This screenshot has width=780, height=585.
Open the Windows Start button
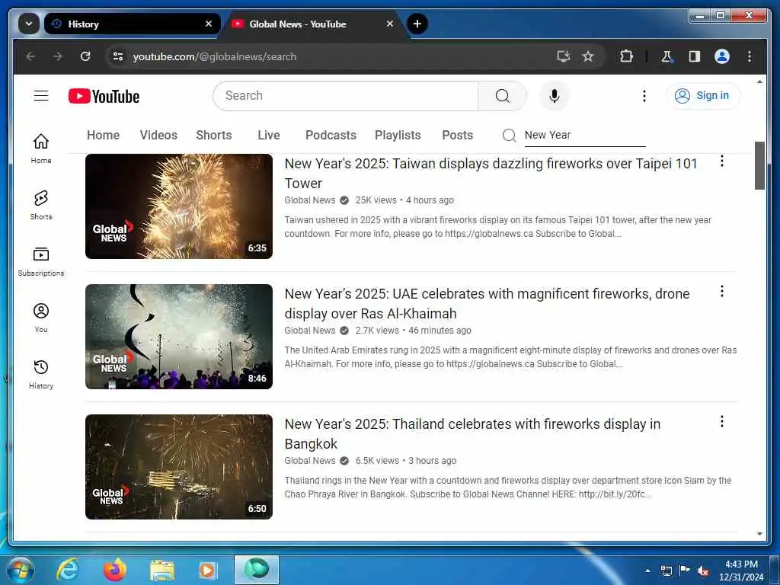tap(21, 570)
